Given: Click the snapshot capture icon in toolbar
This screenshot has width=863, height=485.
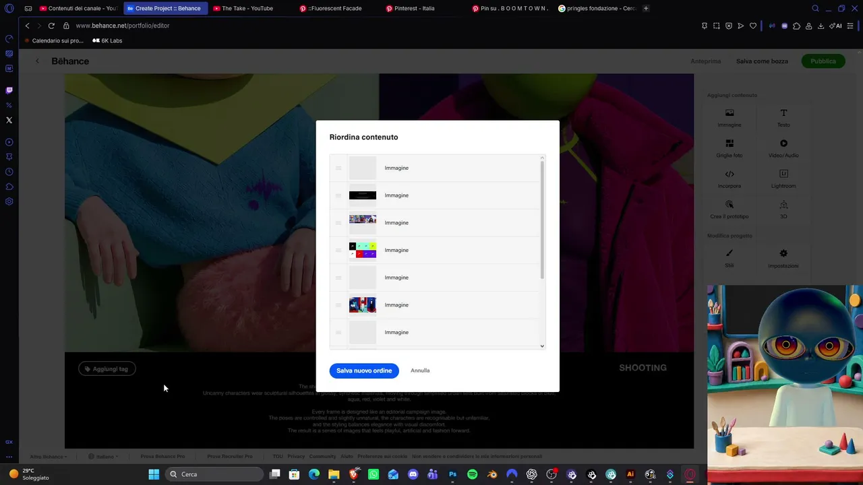Looking at the screenshot, I should (x=716, y=26).
